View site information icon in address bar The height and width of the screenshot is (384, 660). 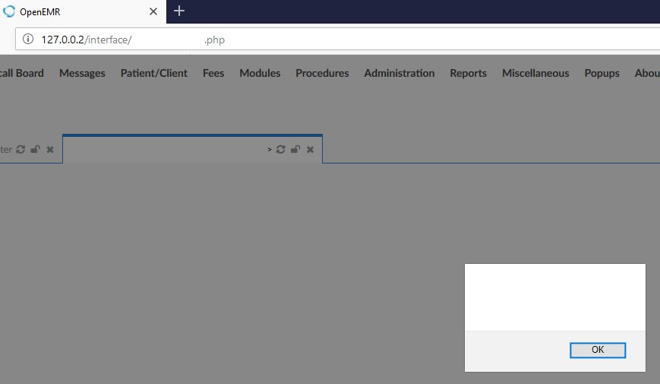[x=28, y=40]
